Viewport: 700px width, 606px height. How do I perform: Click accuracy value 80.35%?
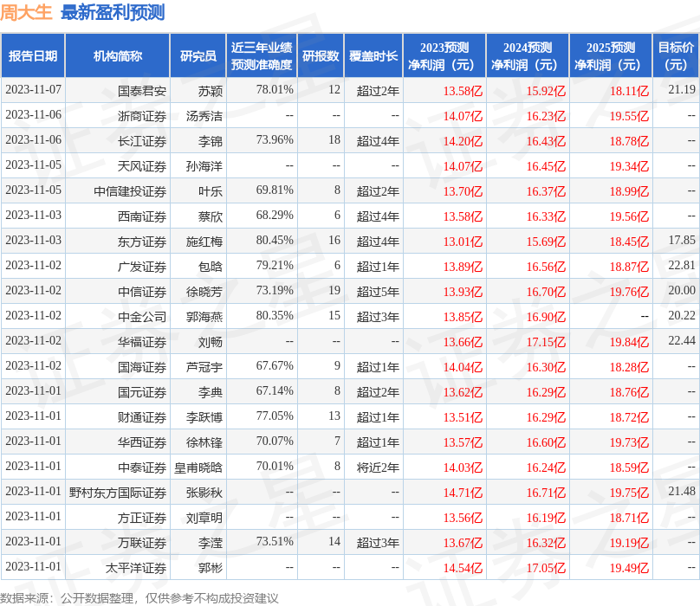coord(275,315)
